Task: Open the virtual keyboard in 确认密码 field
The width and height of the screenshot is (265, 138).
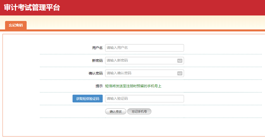Action: click(180, 73)
